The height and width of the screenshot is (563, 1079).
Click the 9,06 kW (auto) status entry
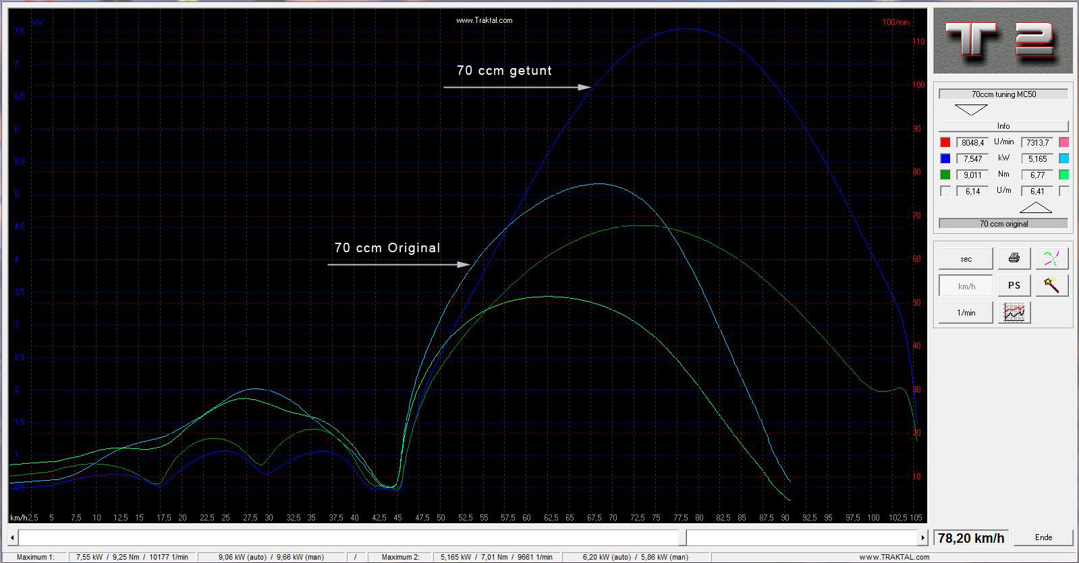[x=271, y=557]
